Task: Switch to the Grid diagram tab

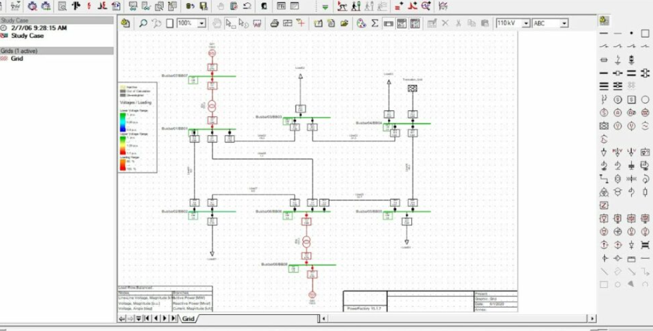Action: (187, 319)
